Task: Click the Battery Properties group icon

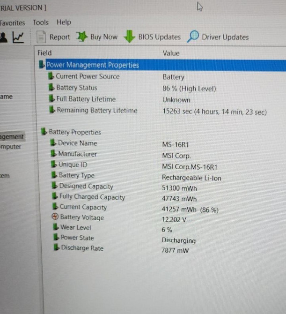Action: [x=44, y=132]
